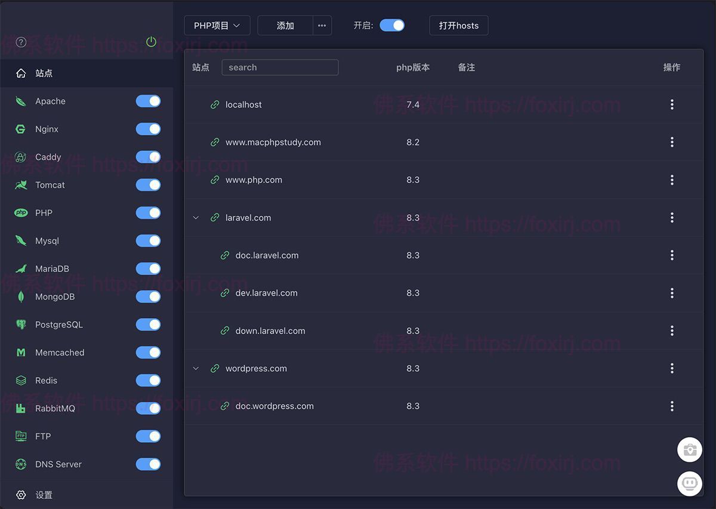Image resolution: width=716 pixels, height=509 pixels.
Task: Click the power icon at top left
Action: tap(151, 42)
